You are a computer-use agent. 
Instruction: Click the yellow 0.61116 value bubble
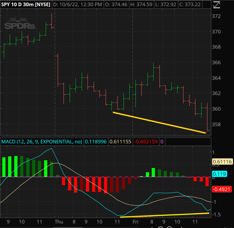coord(222,162)
